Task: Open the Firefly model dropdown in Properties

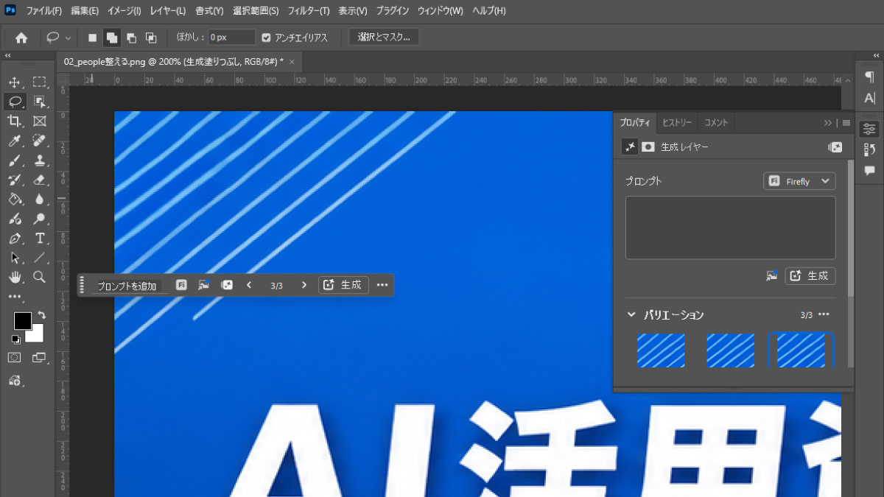Action: (x=799, y=181)
